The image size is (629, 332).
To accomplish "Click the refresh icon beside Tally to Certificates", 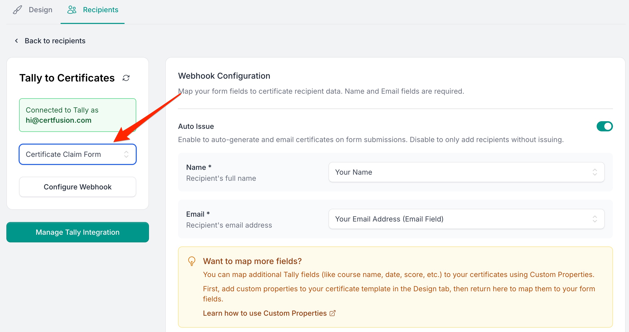I will tap(126, 78).
